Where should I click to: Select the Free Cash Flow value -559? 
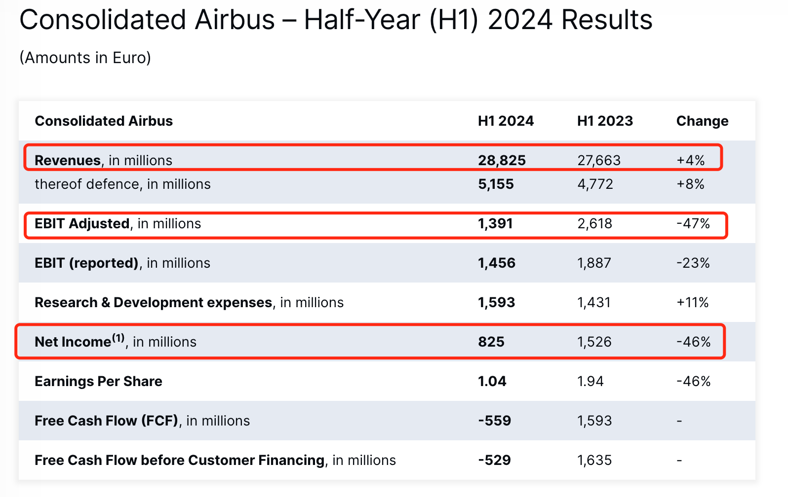[494, 421]
